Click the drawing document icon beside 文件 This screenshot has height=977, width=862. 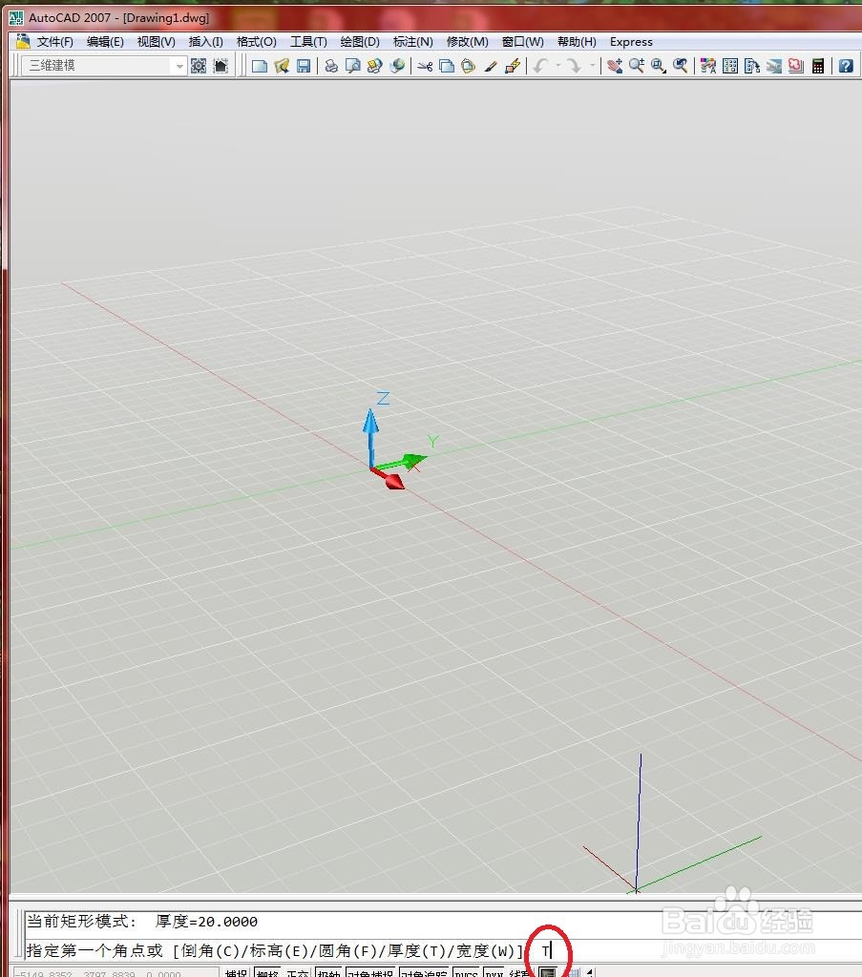tap(23, 42)
